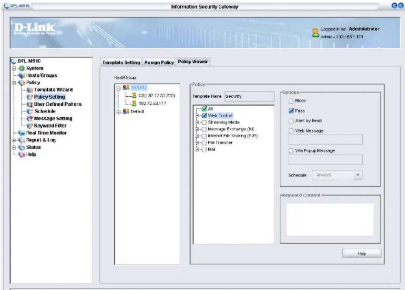Expand the File Transfer policy node
The height and width of the screenshot is (290, 405).
click(197, 143)
